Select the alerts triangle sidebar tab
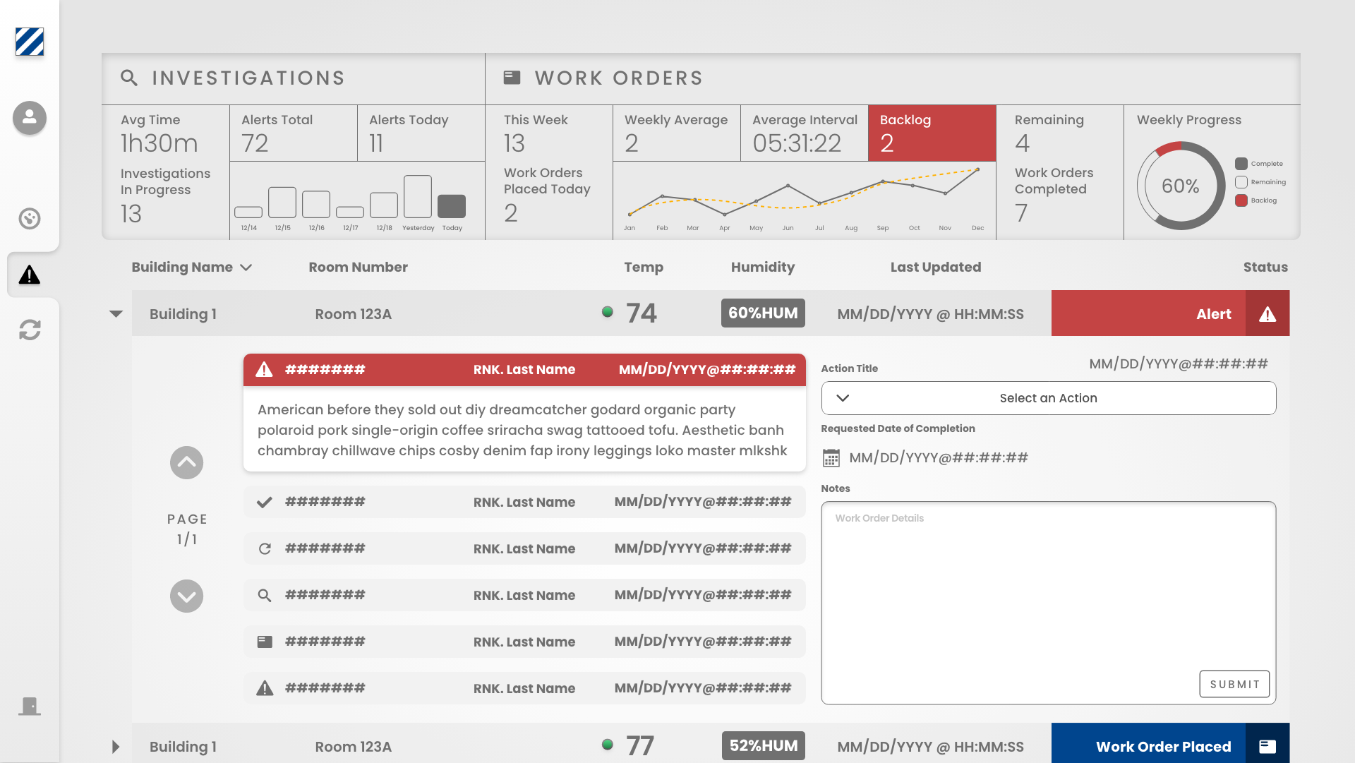Screen dimensions: 1355x763 [x=30, y=275]
